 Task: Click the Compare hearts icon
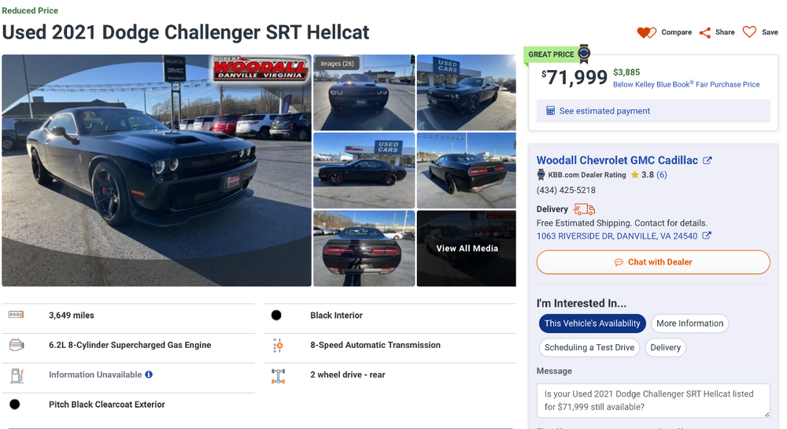click(x=646, y=32)
